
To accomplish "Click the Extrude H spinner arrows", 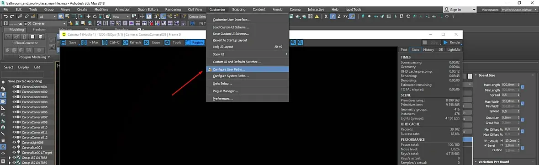I will tap(518, 141).
